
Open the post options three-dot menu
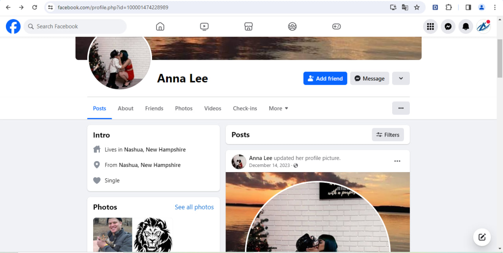point(397,161)
